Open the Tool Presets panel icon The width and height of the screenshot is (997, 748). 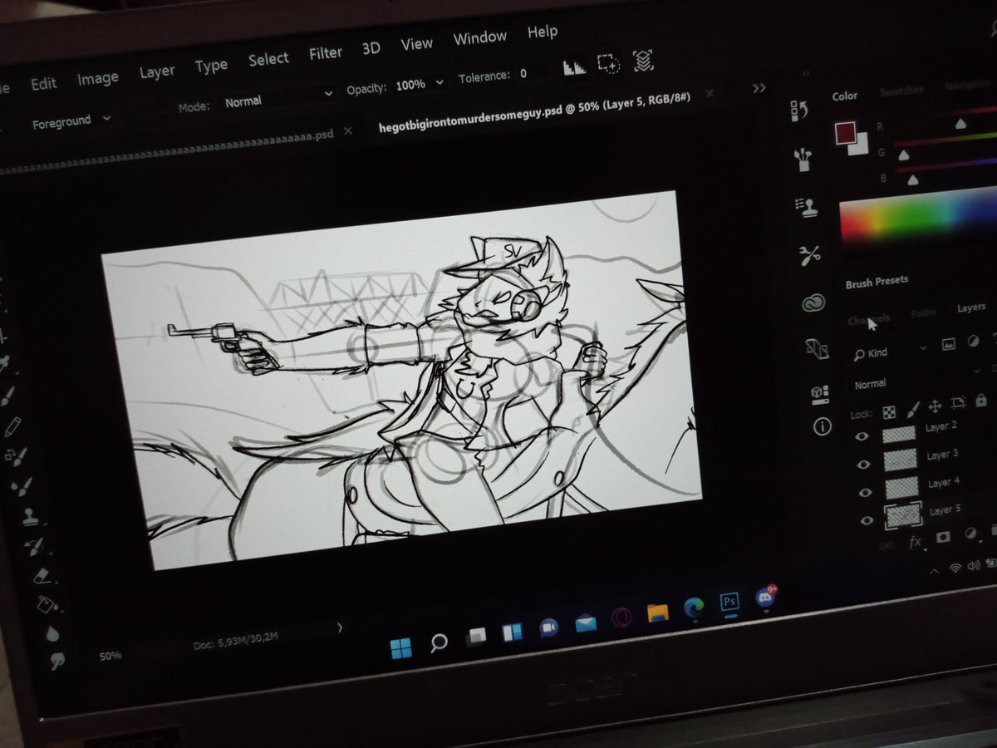(809, 255)
